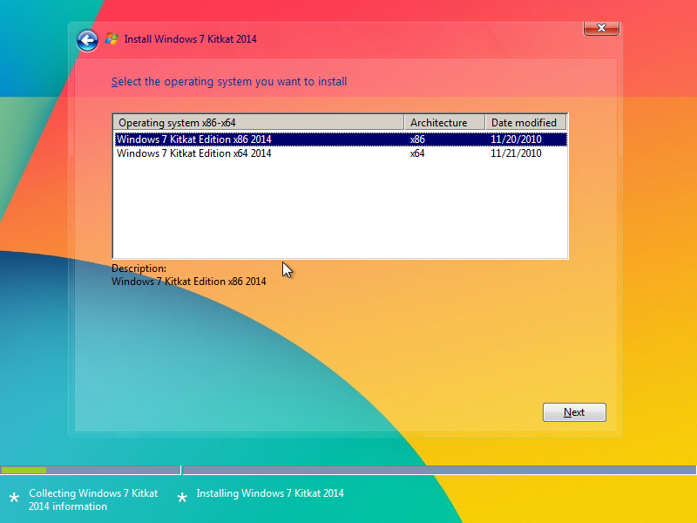Click the x64 architecture cell
The image size is (697, 523).
pyautogui.click(x=417, y=153)
